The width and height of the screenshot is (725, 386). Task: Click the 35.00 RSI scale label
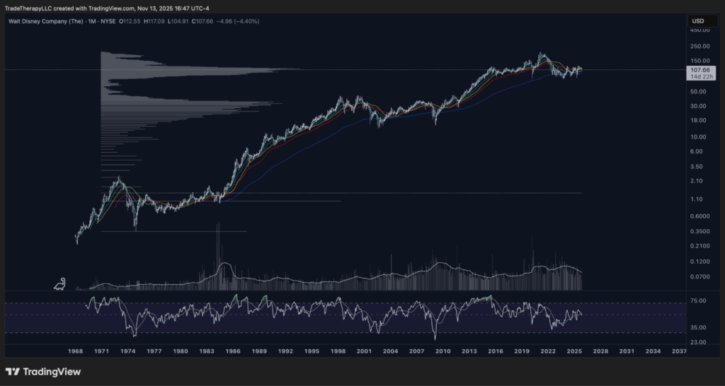tap(697, 327)
